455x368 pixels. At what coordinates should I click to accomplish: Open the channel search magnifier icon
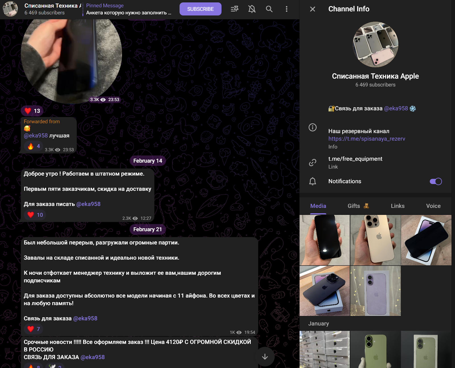point(269,9)
